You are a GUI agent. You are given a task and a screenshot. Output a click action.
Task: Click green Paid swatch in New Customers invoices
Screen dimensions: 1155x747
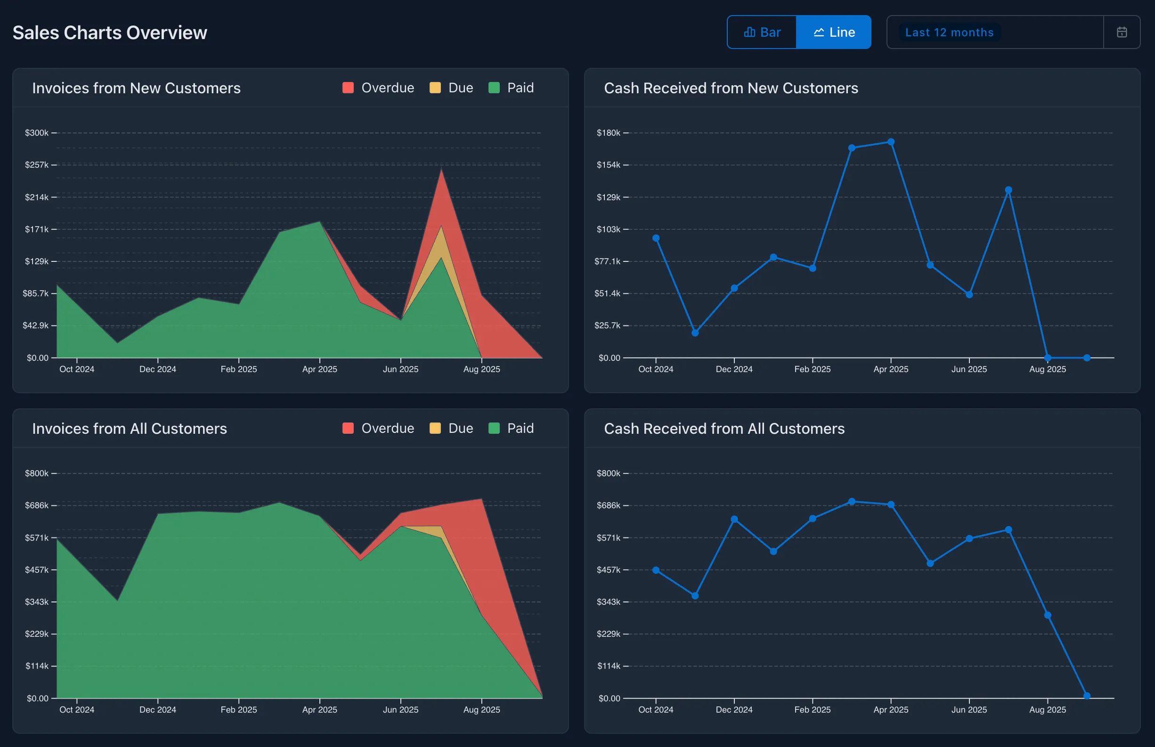click(494, 88)
